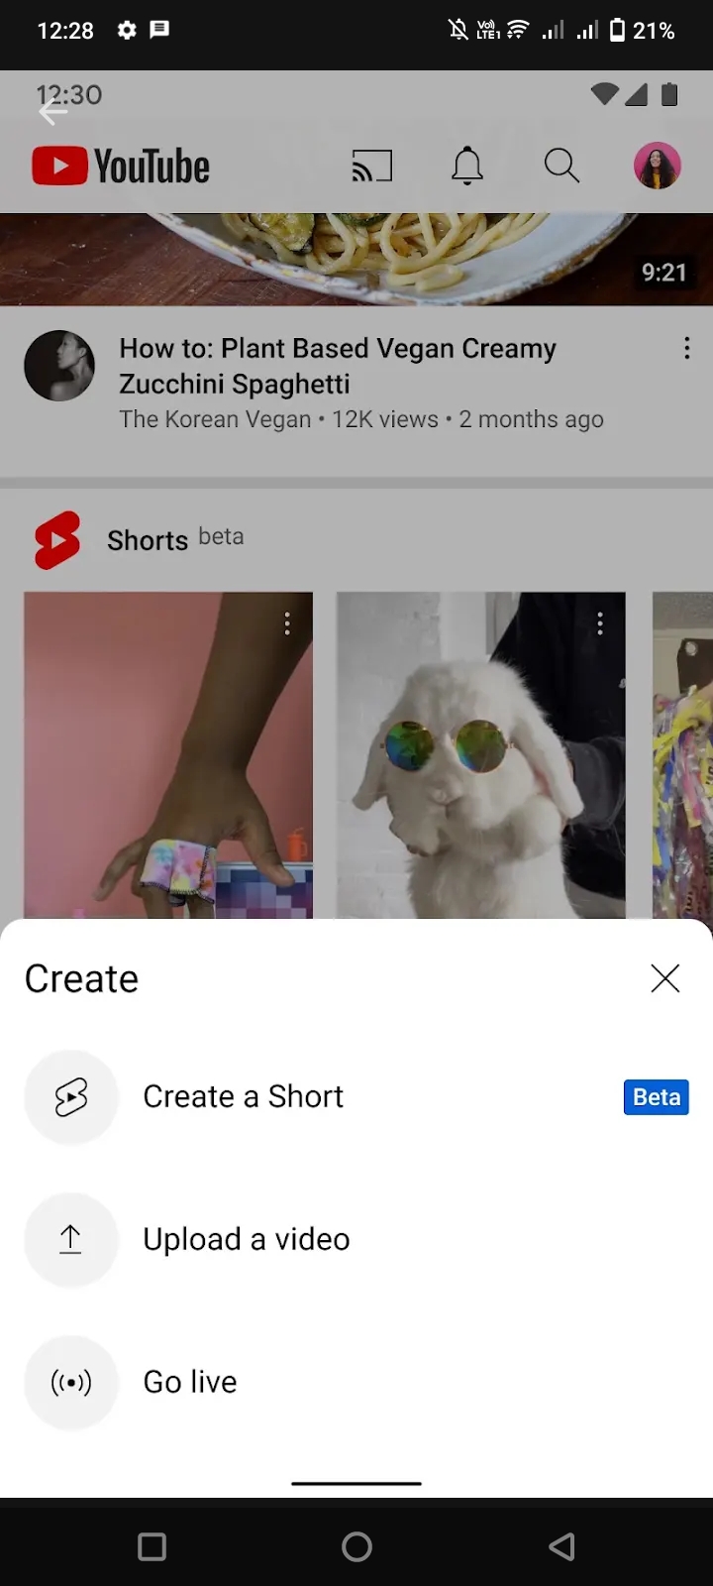Tap the search magnifier icon
713x1586 pixels.
561,166
